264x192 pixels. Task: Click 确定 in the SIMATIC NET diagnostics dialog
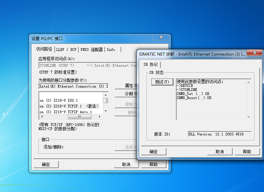point(154,152)
